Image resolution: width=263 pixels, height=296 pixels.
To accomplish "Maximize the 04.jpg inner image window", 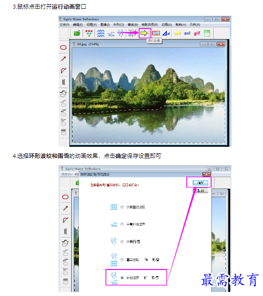I will pos(213,44).
